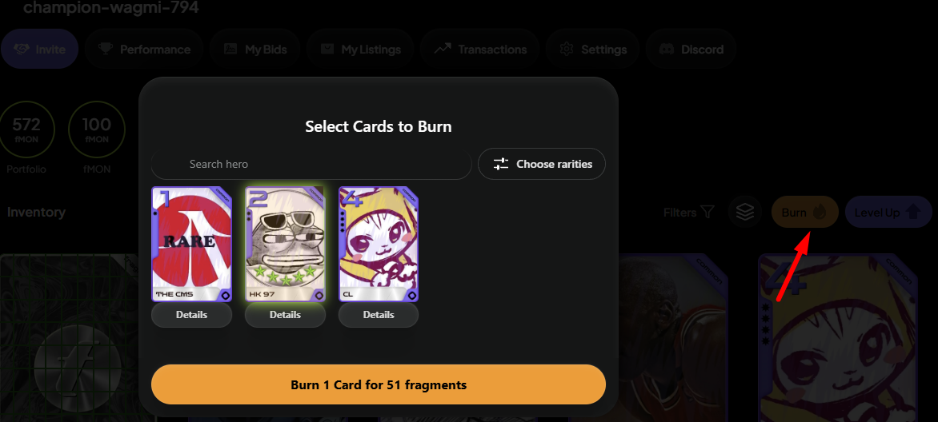Click the Invite handshake icon
938x422 pixels.
pyautogui.click(x=22, y=50)
